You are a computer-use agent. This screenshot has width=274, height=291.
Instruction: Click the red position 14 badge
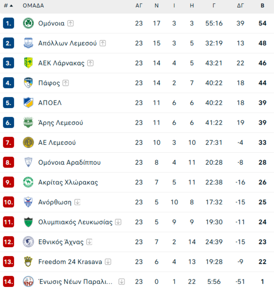[9, 282]
